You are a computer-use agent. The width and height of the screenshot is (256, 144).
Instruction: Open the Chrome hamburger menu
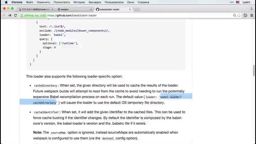coord(252,15)
